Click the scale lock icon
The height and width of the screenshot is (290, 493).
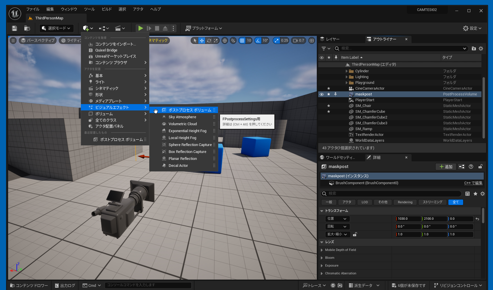click(355, 234)
